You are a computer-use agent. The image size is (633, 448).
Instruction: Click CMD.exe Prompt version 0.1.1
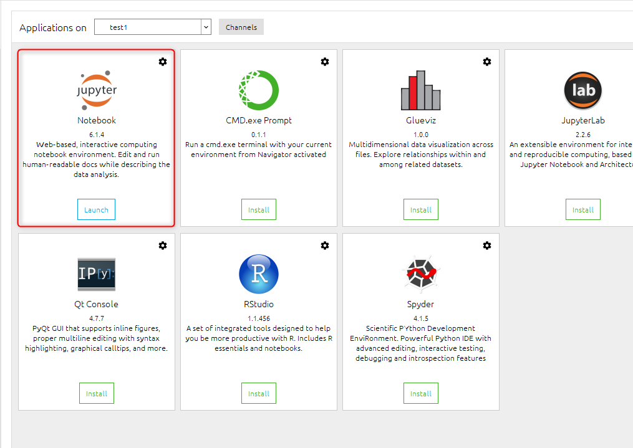259,135
